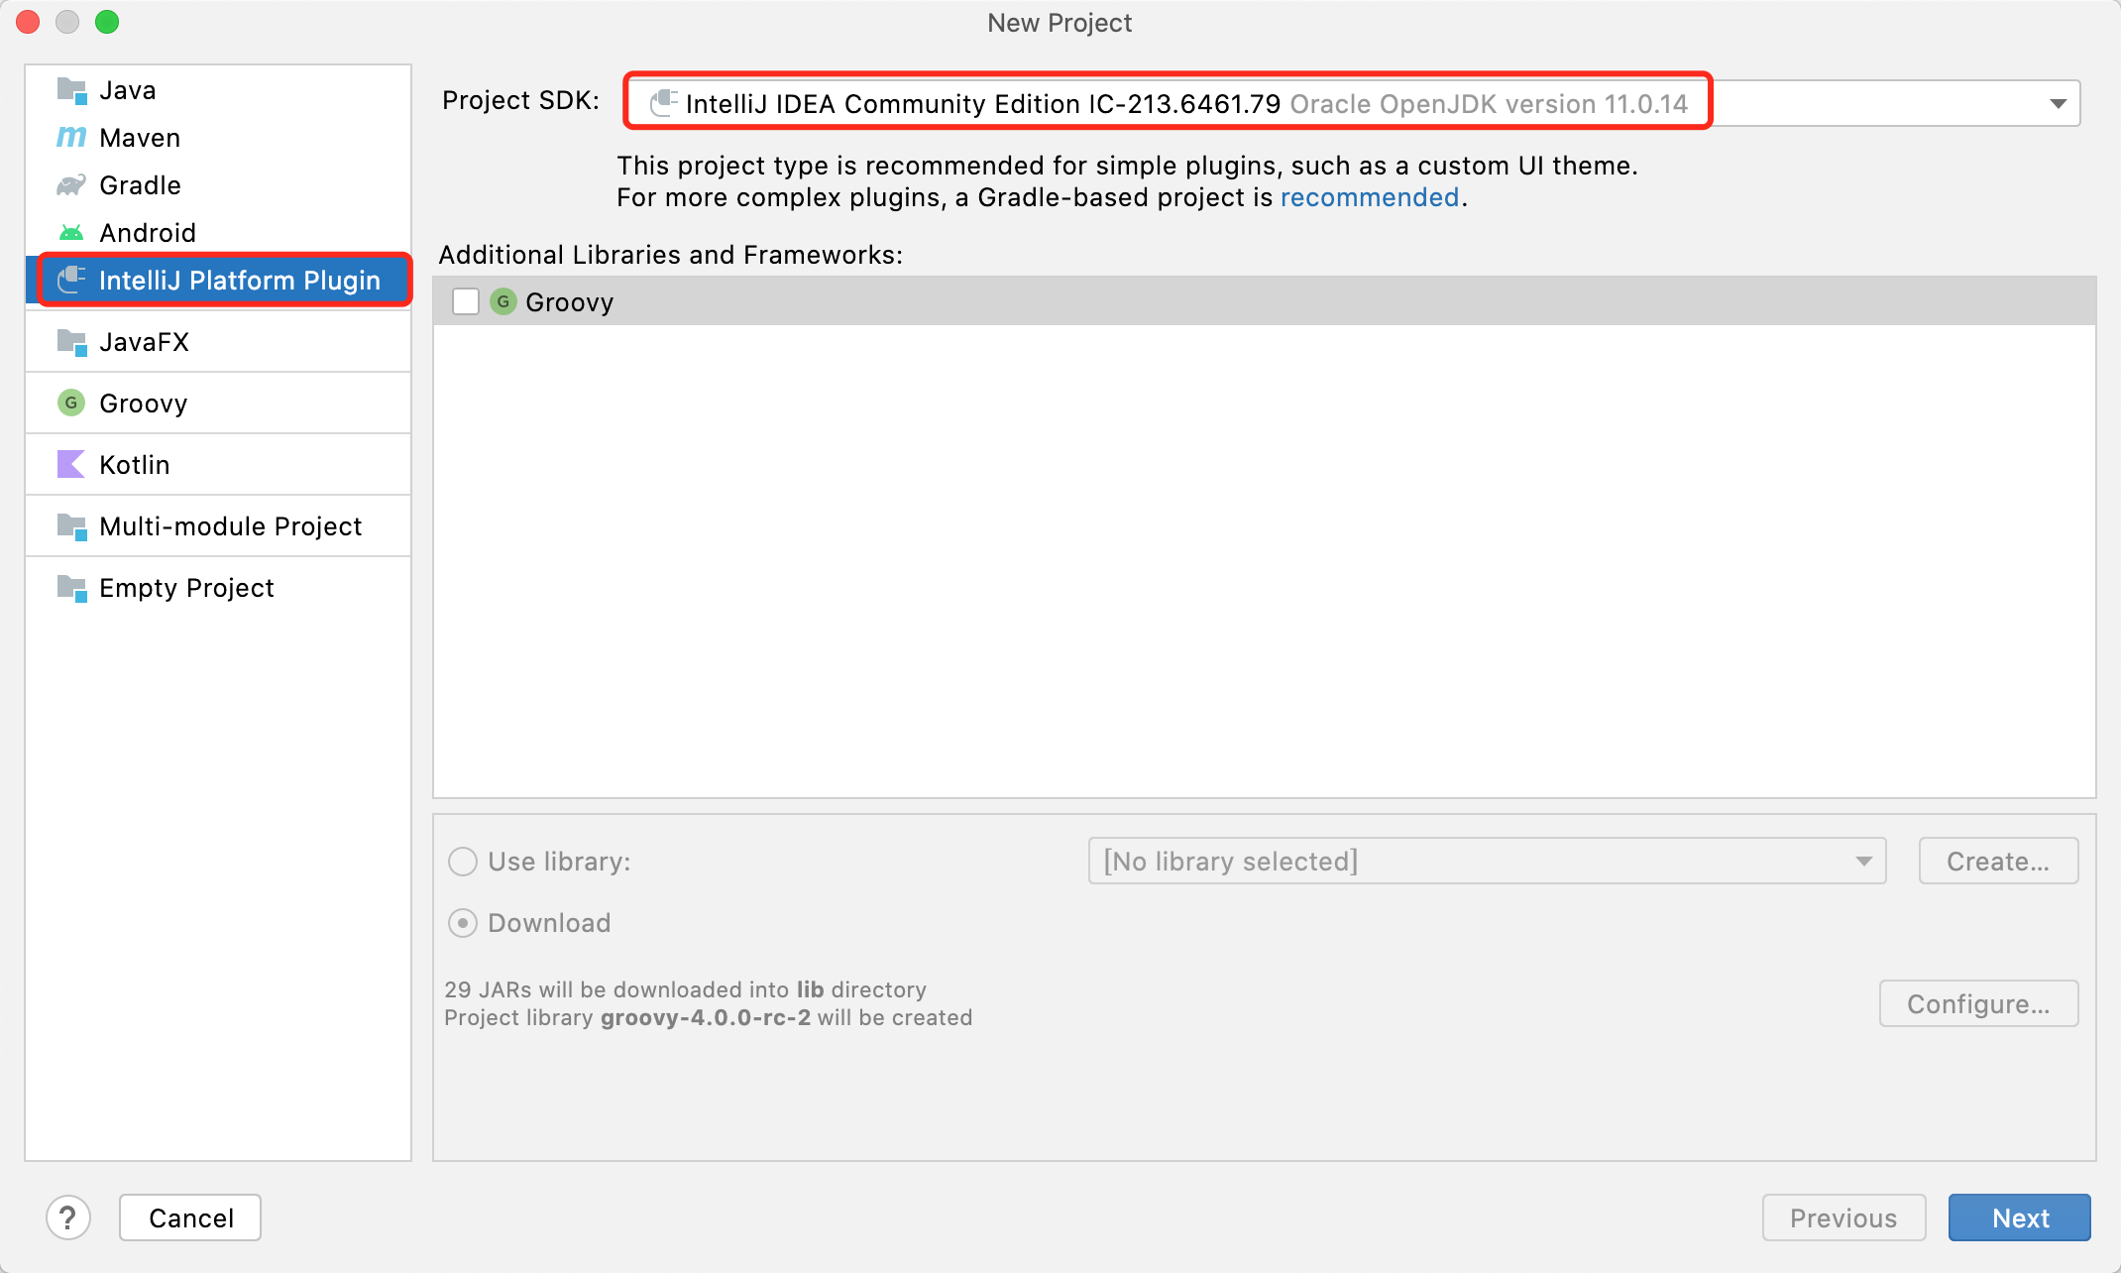Click the Configure... button
Screen dimensions: 2121x1273
(x=1978, y=1003)
